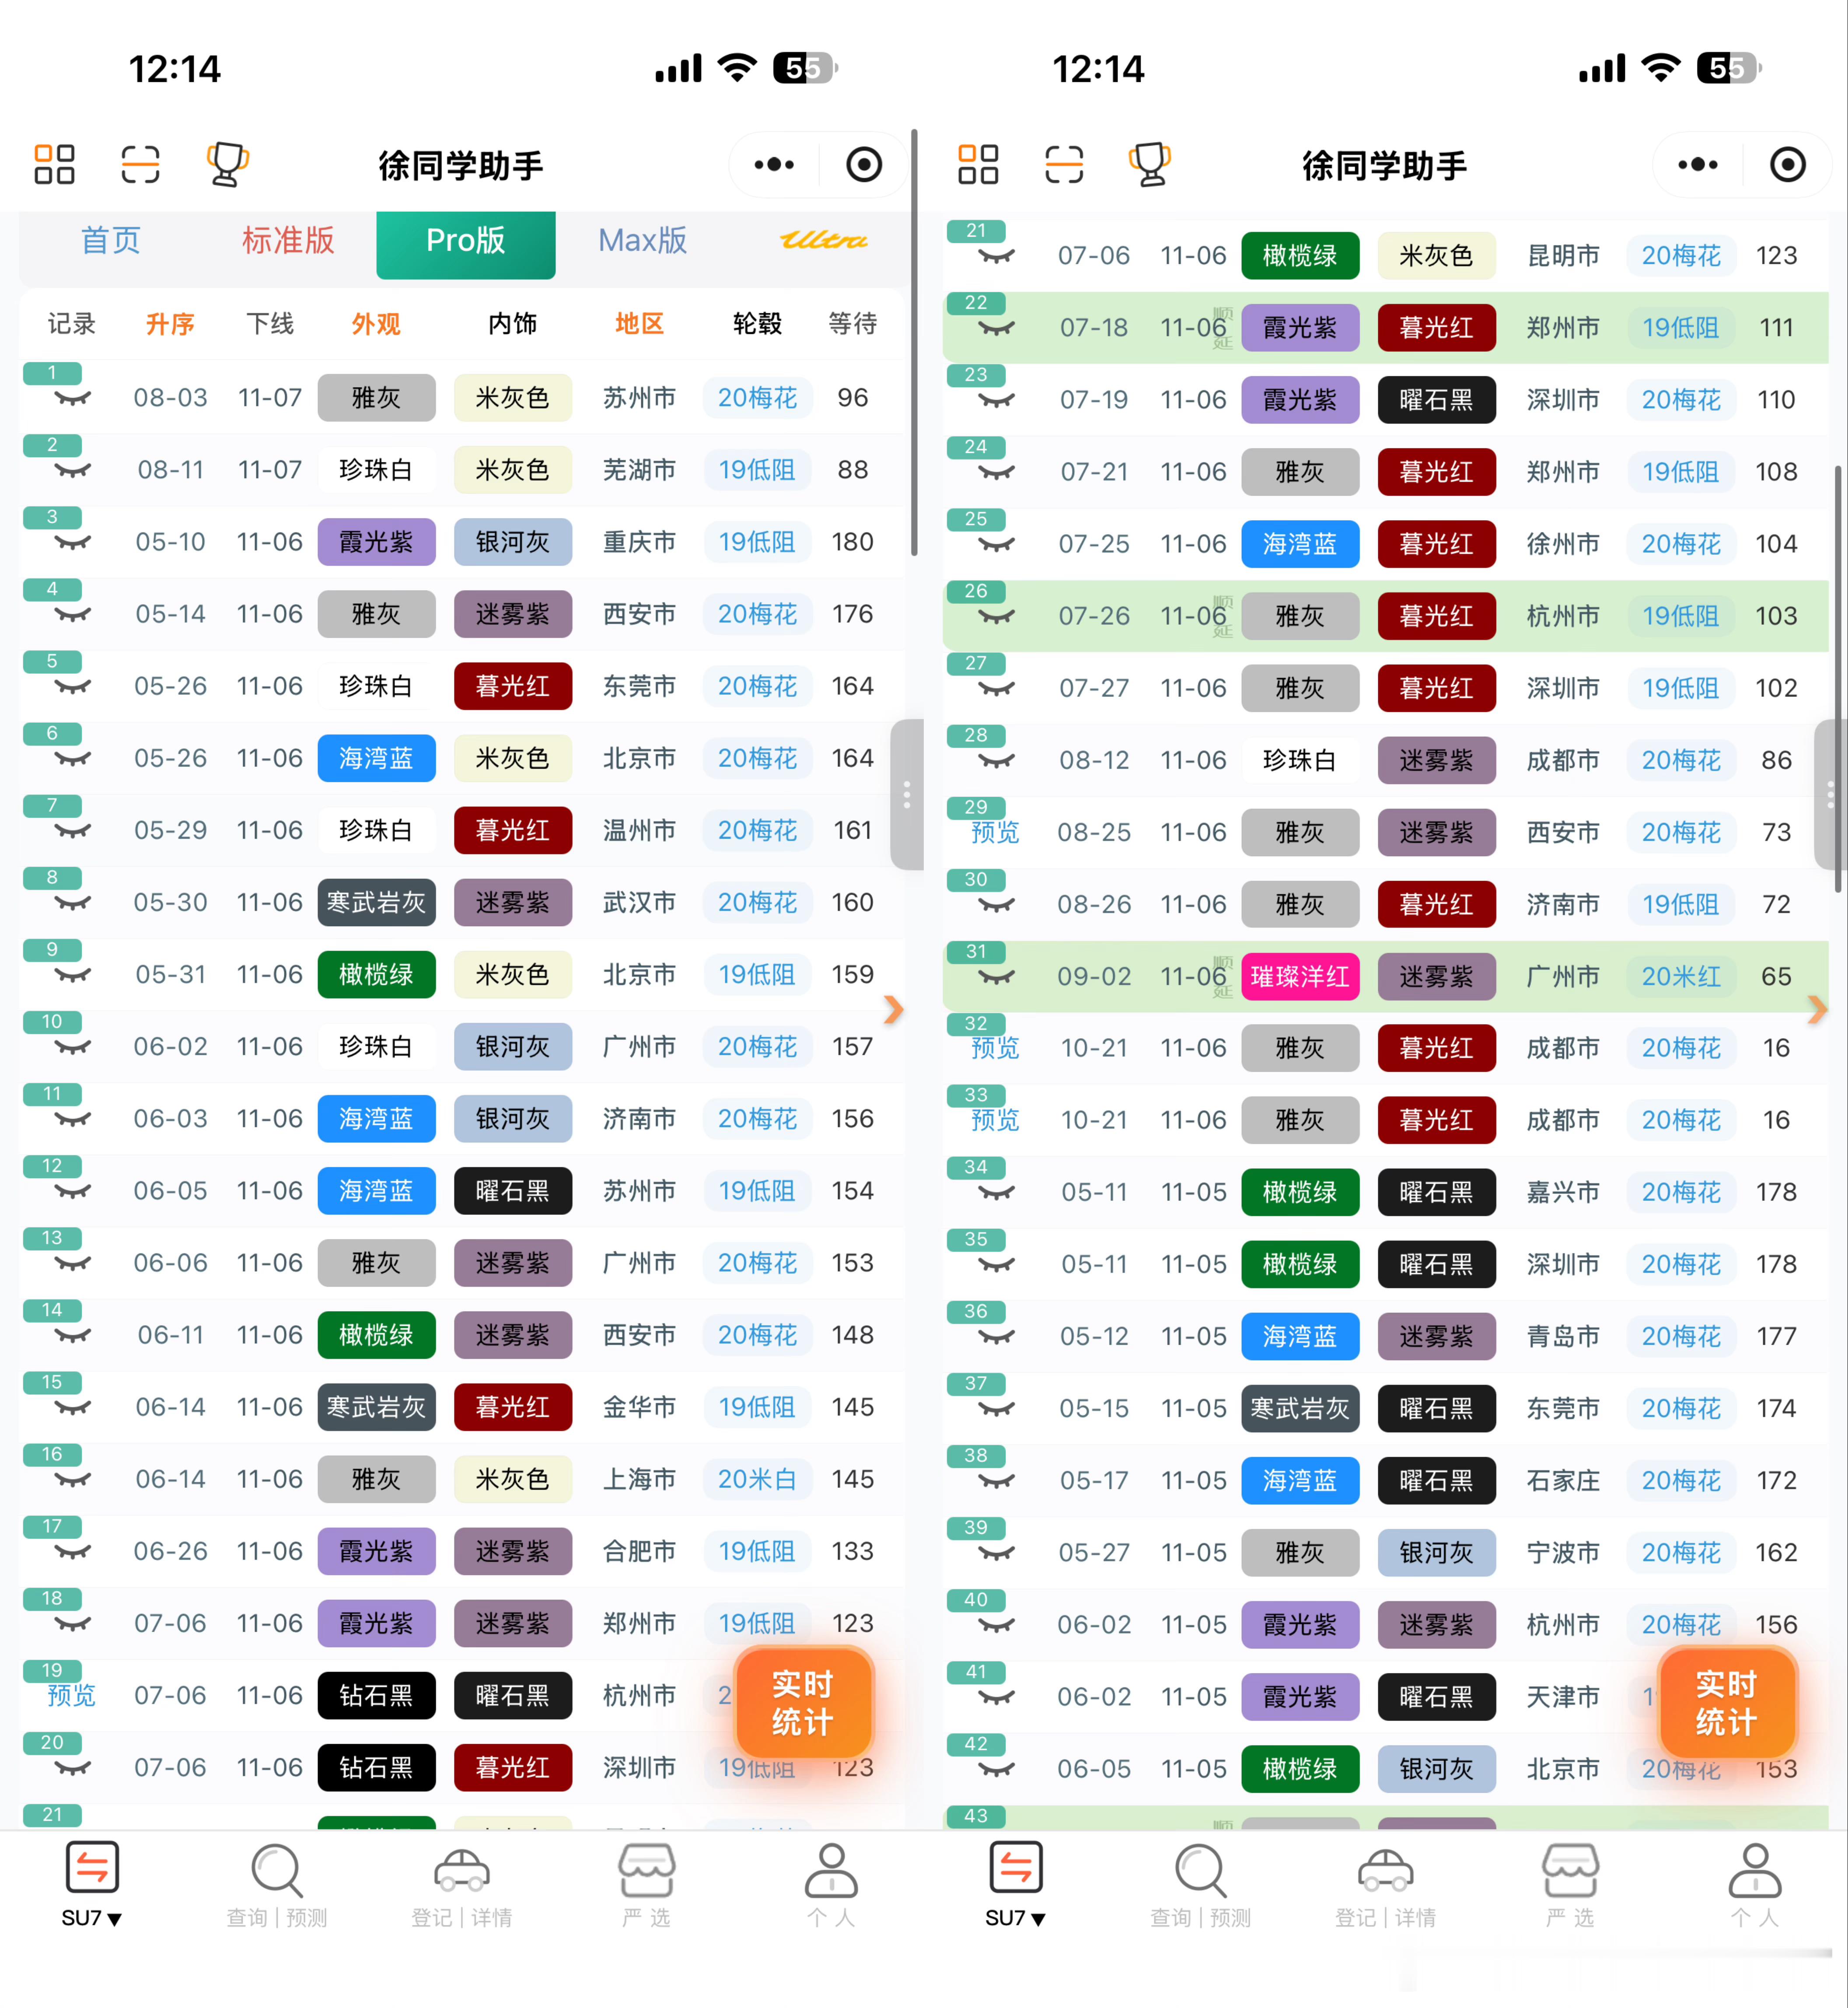Tap the scan frame icon in left header
The width and height of the screenshot is (1848, 2008).
140,165
